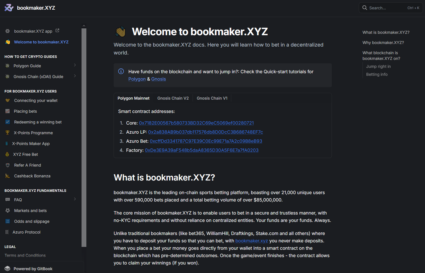Click the FAQ speech bubble icon
425x273 pixels.
(8, 200)
